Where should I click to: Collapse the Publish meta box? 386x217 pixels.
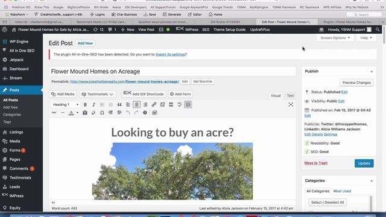[372, 71]
